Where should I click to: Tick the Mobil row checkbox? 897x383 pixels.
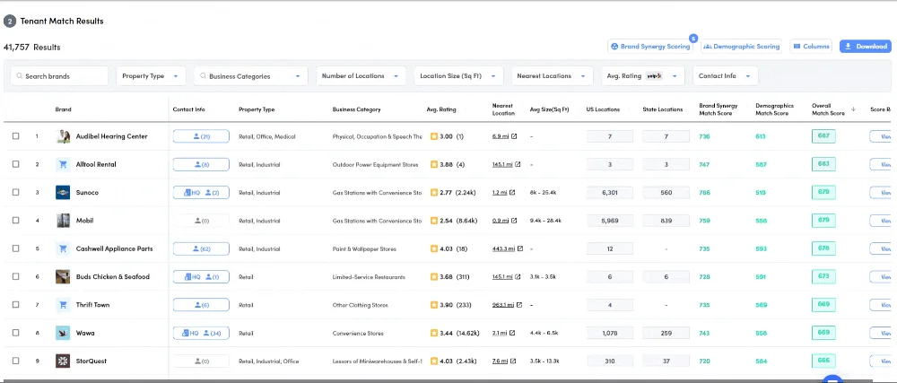tap(16, 221)
